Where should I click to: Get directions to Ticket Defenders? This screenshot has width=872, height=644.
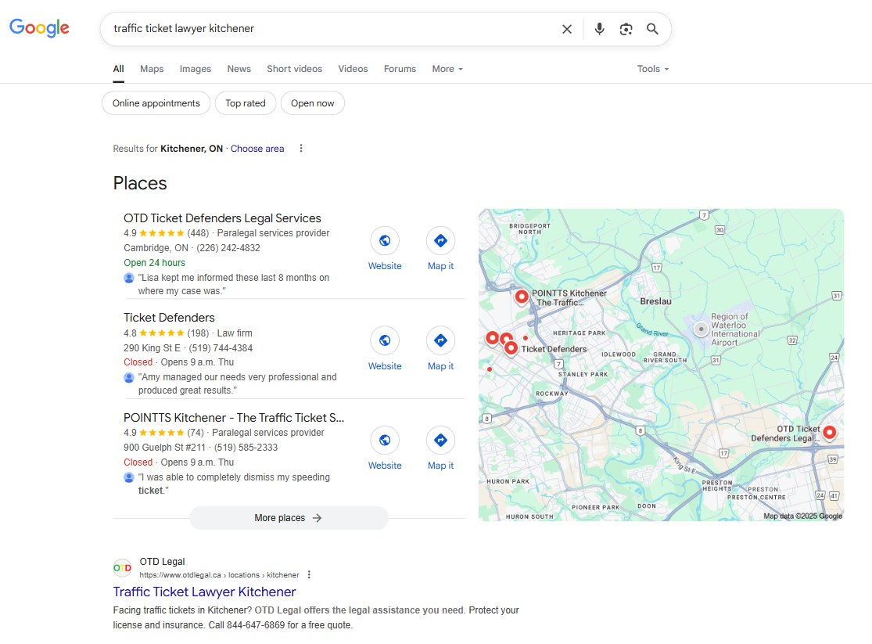440,341
